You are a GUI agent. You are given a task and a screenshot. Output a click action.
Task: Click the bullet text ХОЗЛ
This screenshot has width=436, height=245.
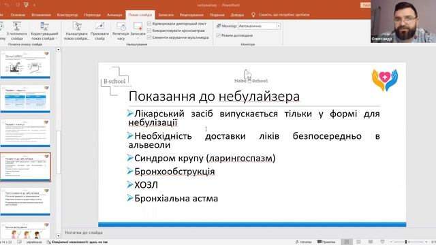tap(146, 184)
